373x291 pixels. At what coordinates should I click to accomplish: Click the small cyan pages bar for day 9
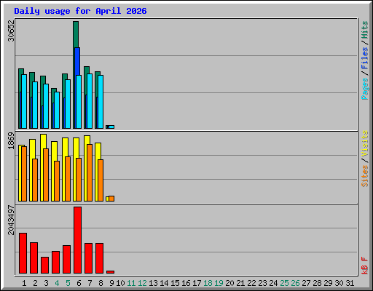point(111,127)
